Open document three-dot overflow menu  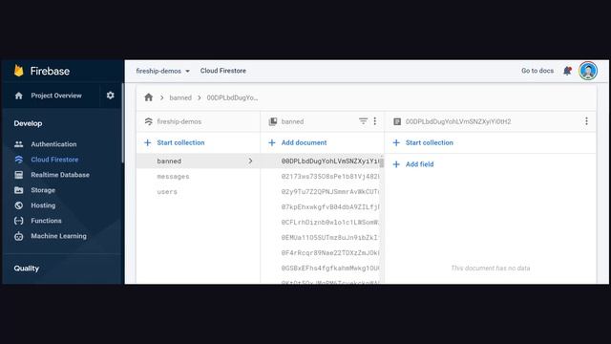(586, 121)
